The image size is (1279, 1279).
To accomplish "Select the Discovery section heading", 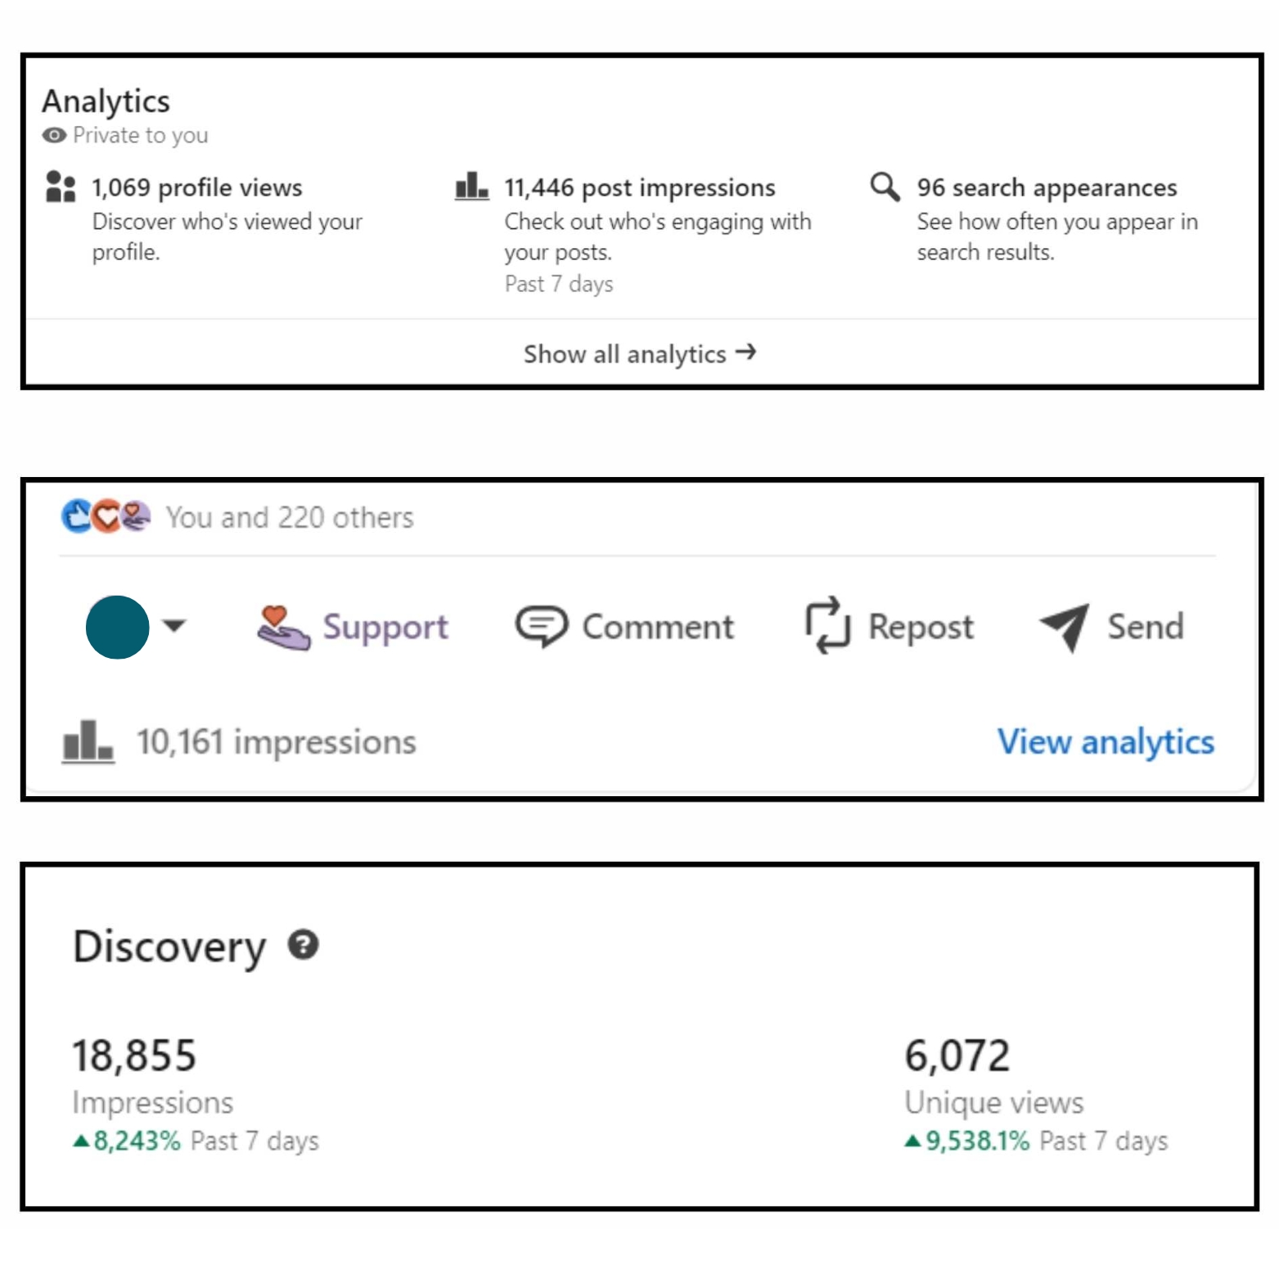I will pyautogui.click(x=169, y=947).
